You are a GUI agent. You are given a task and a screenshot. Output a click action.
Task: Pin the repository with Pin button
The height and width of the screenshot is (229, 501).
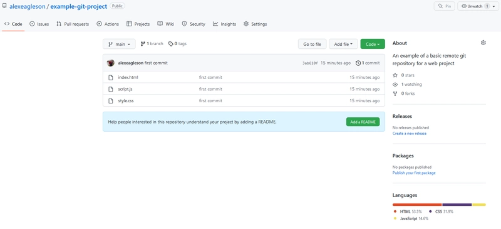(x=444, y=6)
